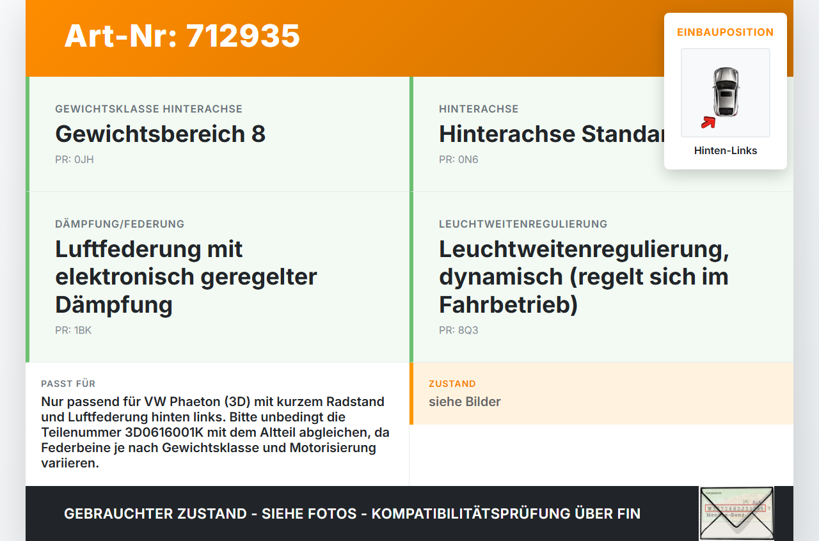The width and height of the screenshot is (819, 541).
Task: Click the car installation position icon
Action: click(x=726, y=93)
